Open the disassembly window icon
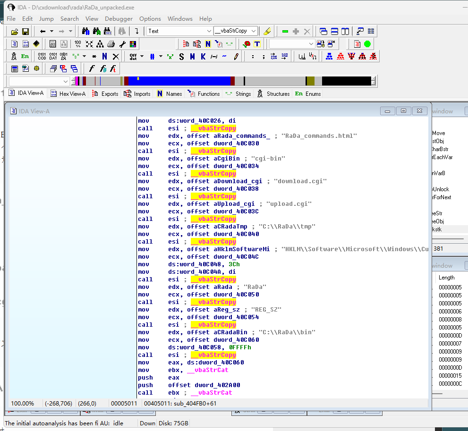Screen dimensions: 468x431 14,44
